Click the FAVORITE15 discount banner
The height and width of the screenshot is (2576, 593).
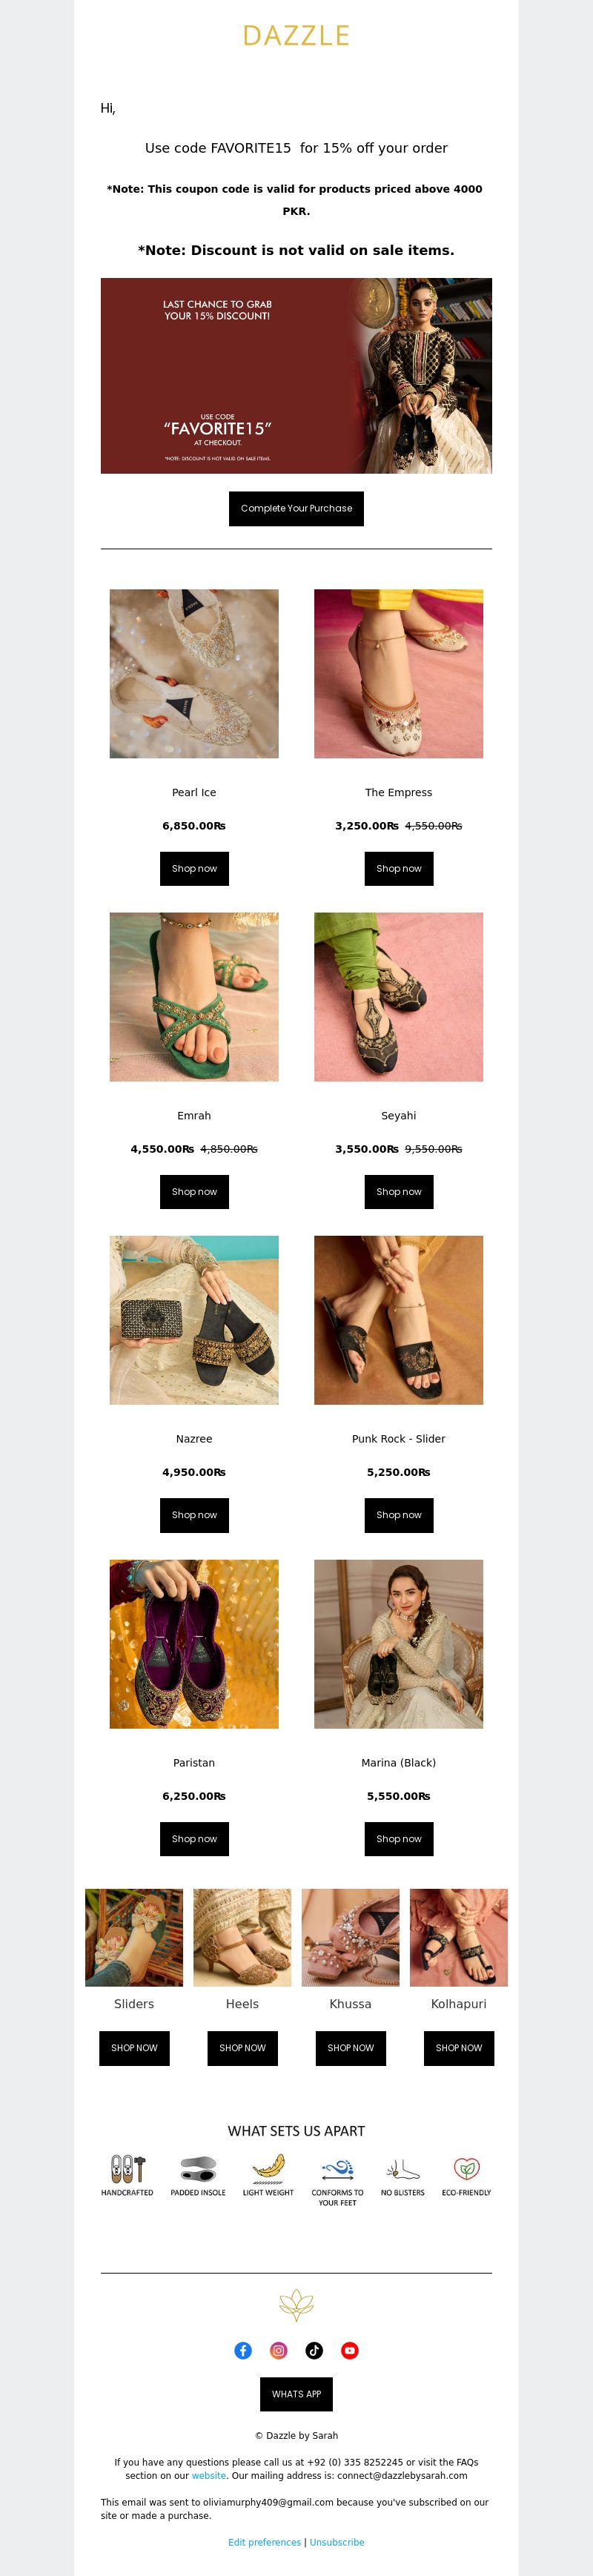296,375
